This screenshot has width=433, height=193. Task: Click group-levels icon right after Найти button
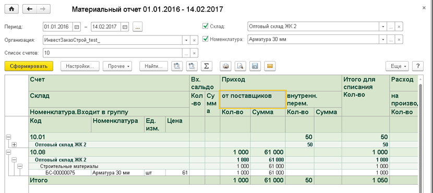(x=177, y=66)
